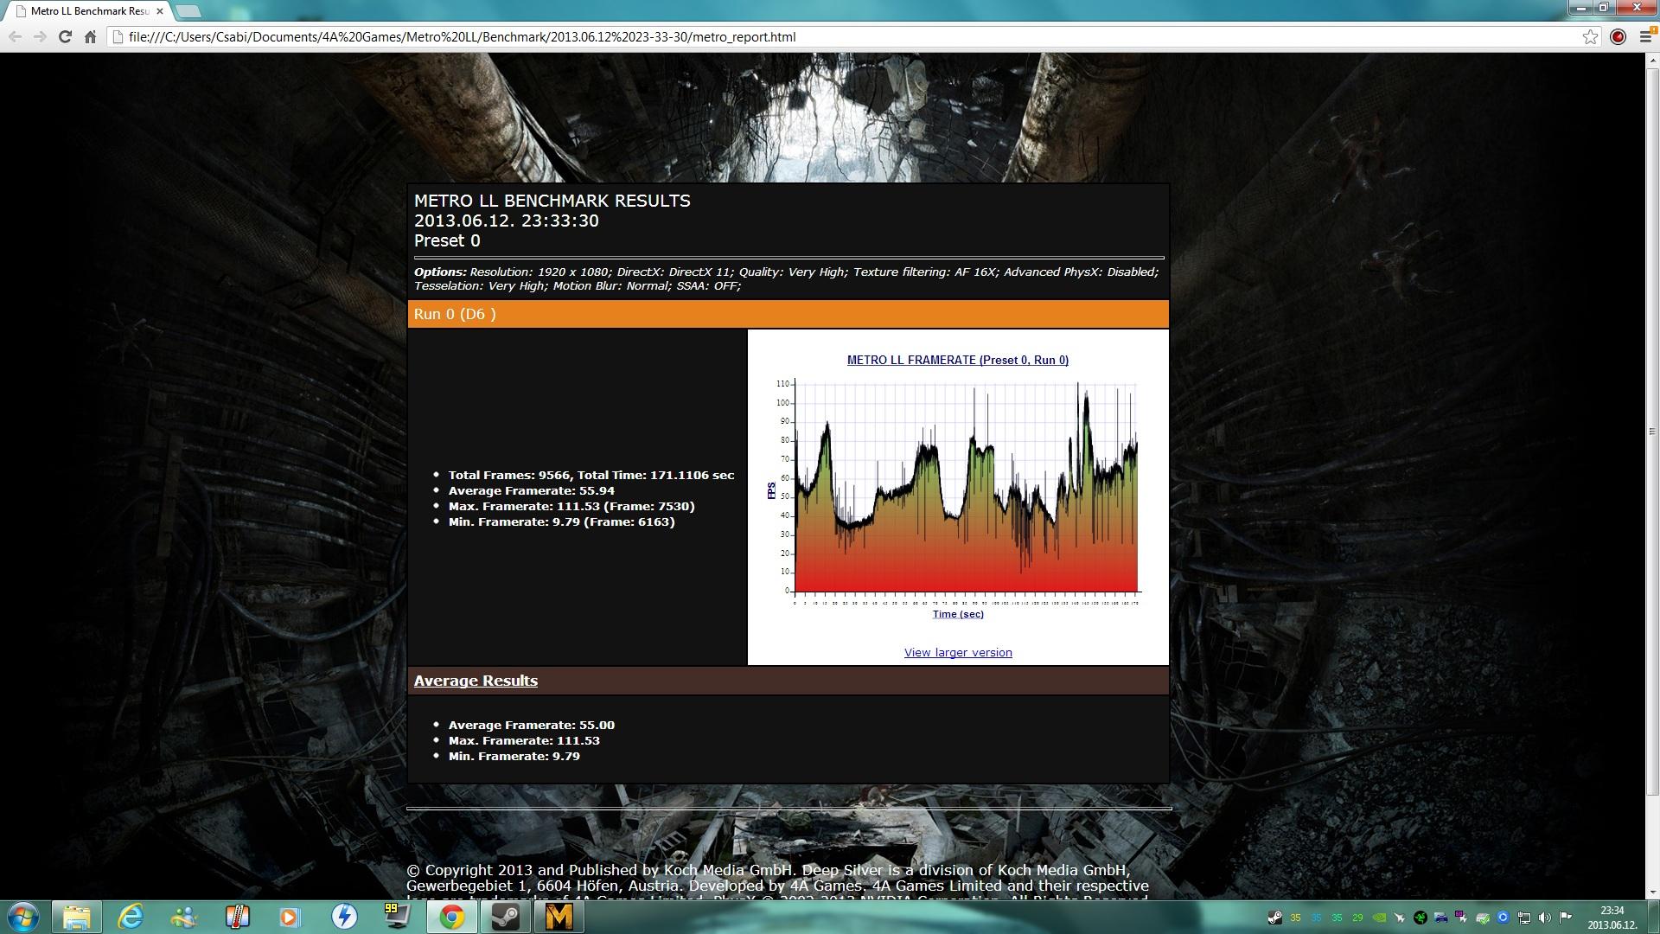Open Steam from the taskbar
The height and width of the screenshot is (934, 1660).
pos(506,917)
